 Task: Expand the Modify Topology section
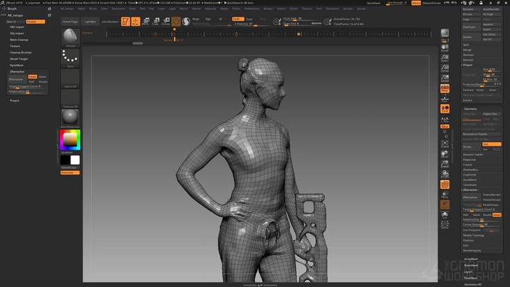[x=474, y=235]
